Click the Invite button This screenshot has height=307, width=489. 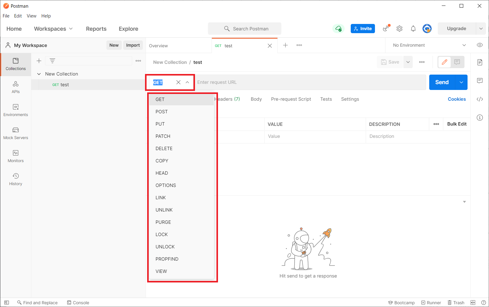point(363,29)
